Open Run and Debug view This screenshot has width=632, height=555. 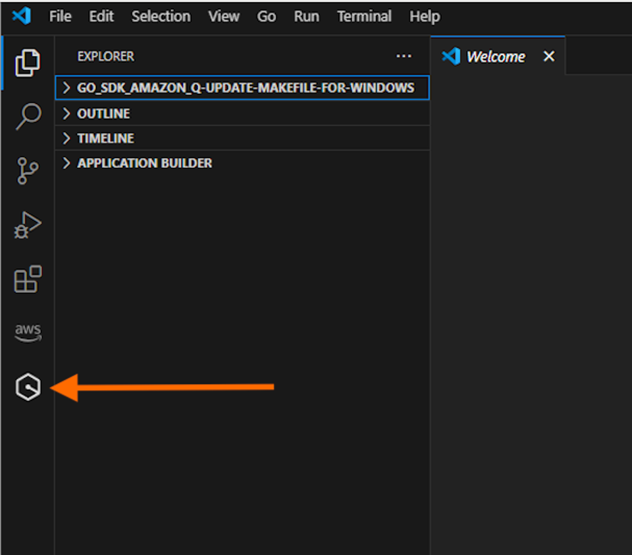(27, 224)
